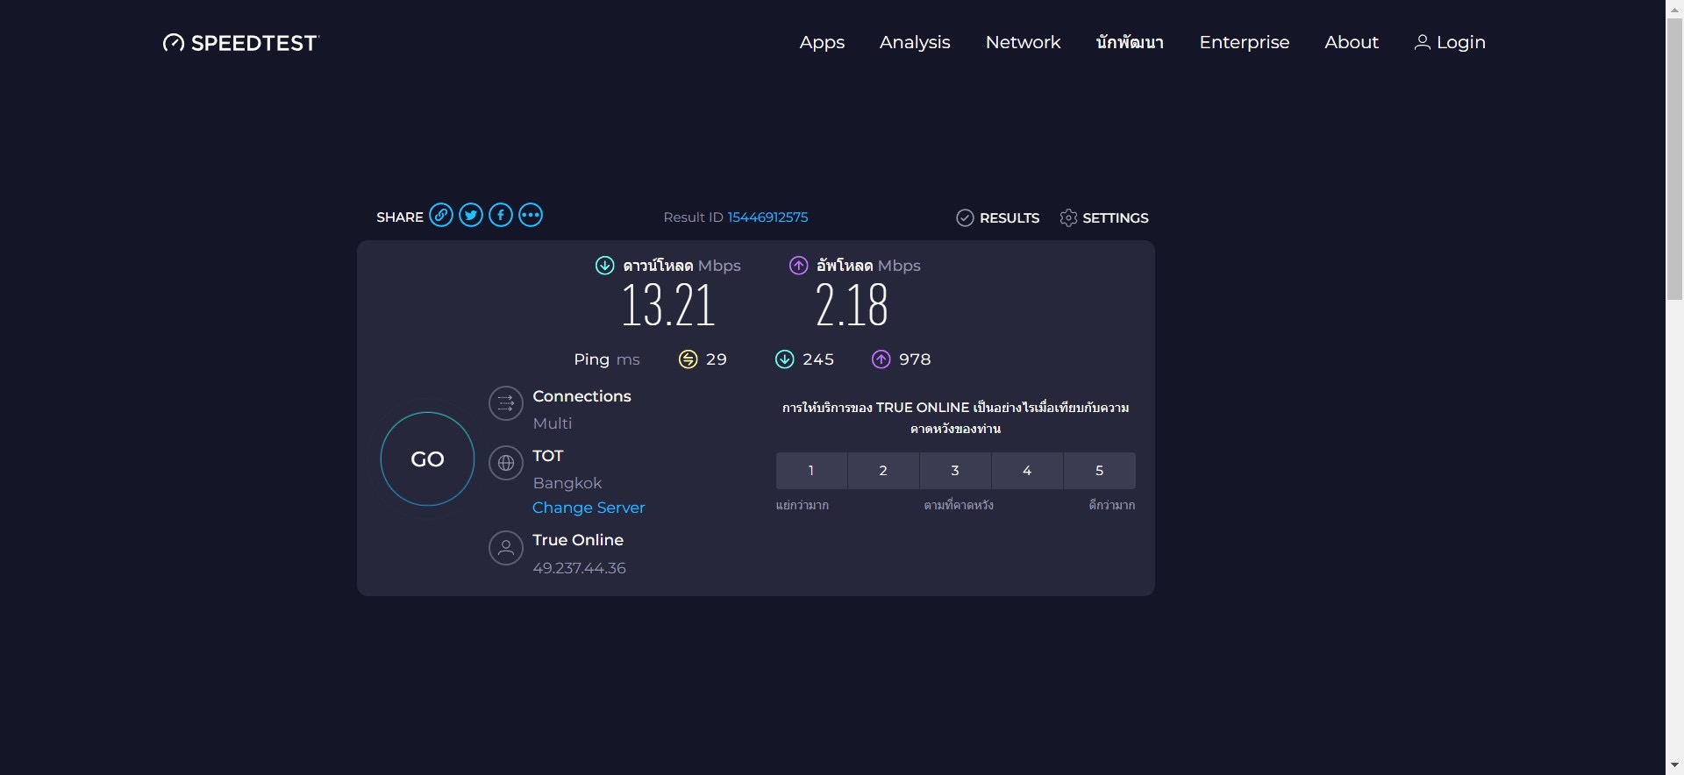
Task: Copy the share link icon
Action: [441, 216]
